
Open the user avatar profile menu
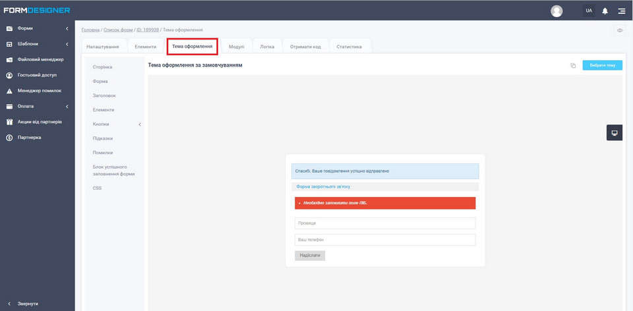557,11
